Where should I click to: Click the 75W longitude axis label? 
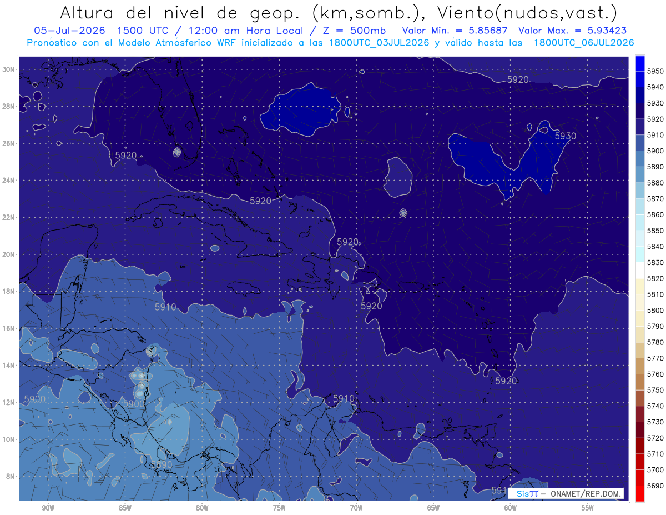tap(279, 508)
